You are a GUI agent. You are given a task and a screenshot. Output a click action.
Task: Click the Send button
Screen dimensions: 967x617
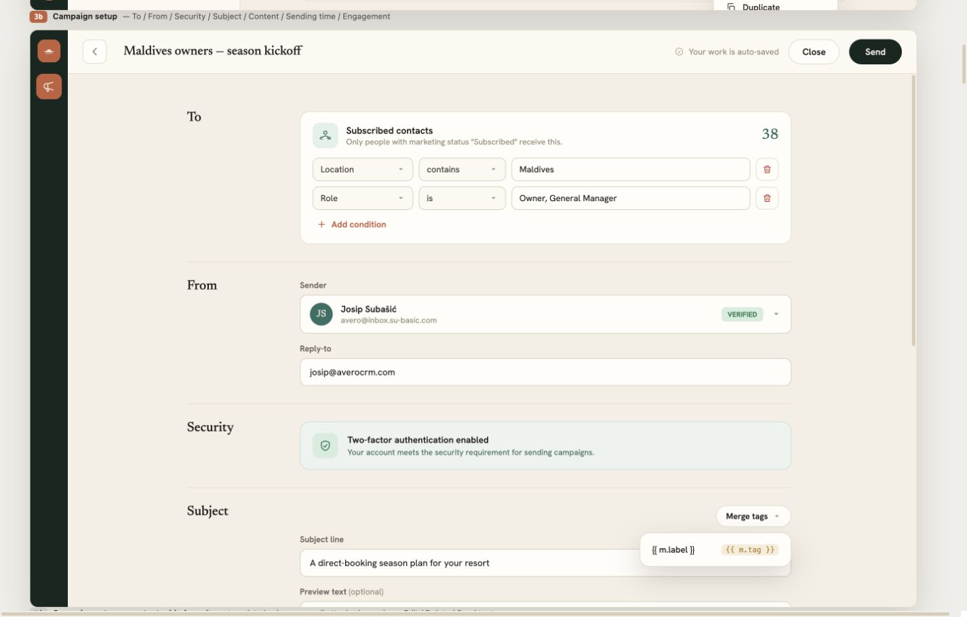(875, 51)
